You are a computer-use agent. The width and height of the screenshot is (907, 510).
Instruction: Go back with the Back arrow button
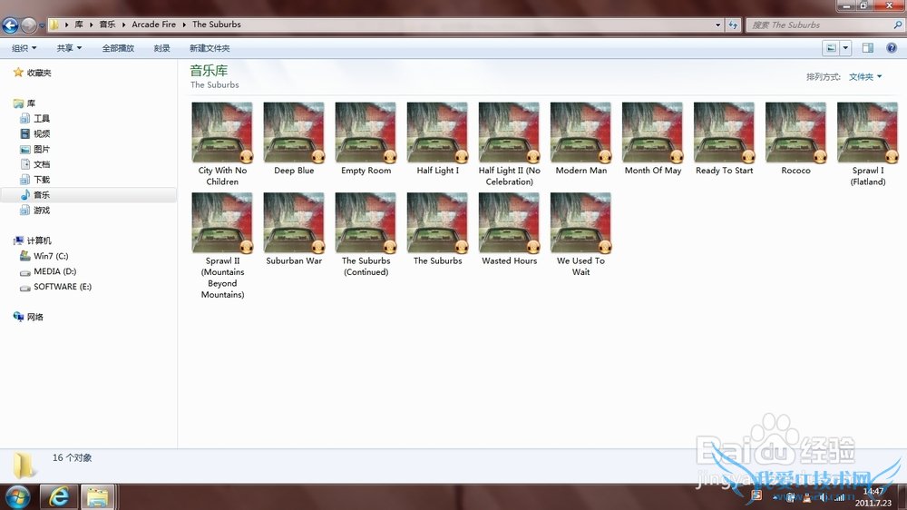coord(10,25)
